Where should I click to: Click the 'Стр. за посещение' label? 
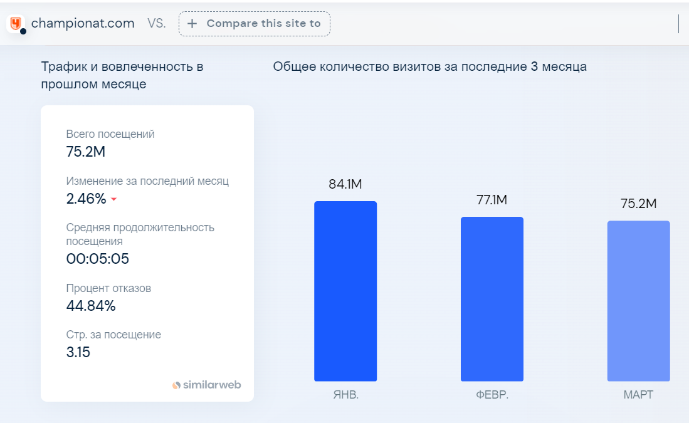113,334
